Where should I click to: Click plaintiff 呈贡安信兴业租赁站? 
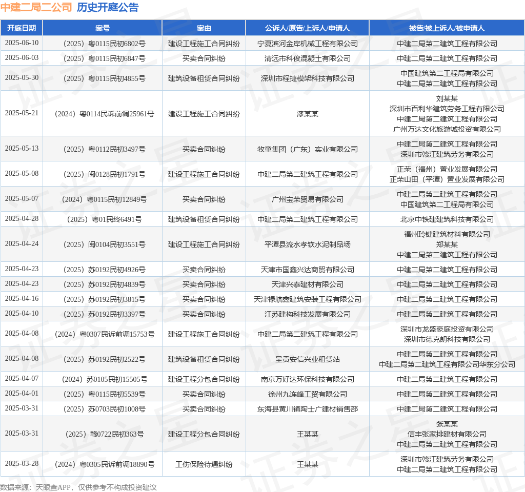(308, 359)
